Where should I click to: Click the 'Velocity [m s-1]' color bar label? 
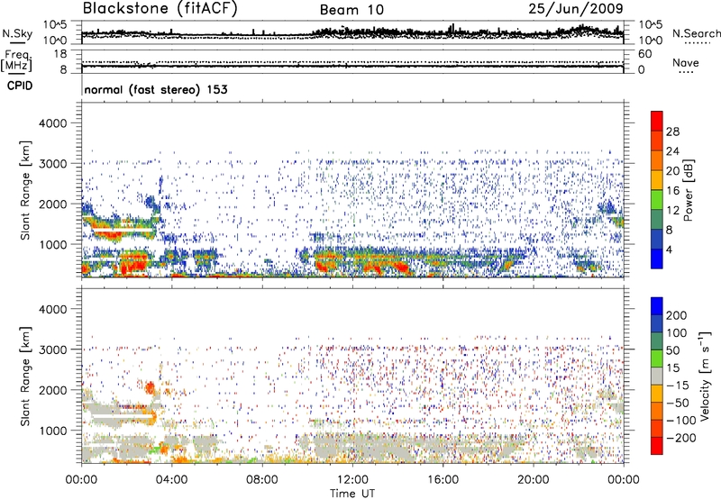pos(705,376)
